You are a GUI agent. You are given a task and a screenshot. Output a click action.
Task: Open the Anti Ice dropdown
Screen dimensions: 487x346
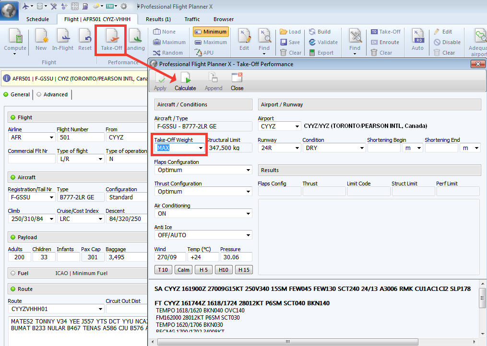tap(248, 235)
